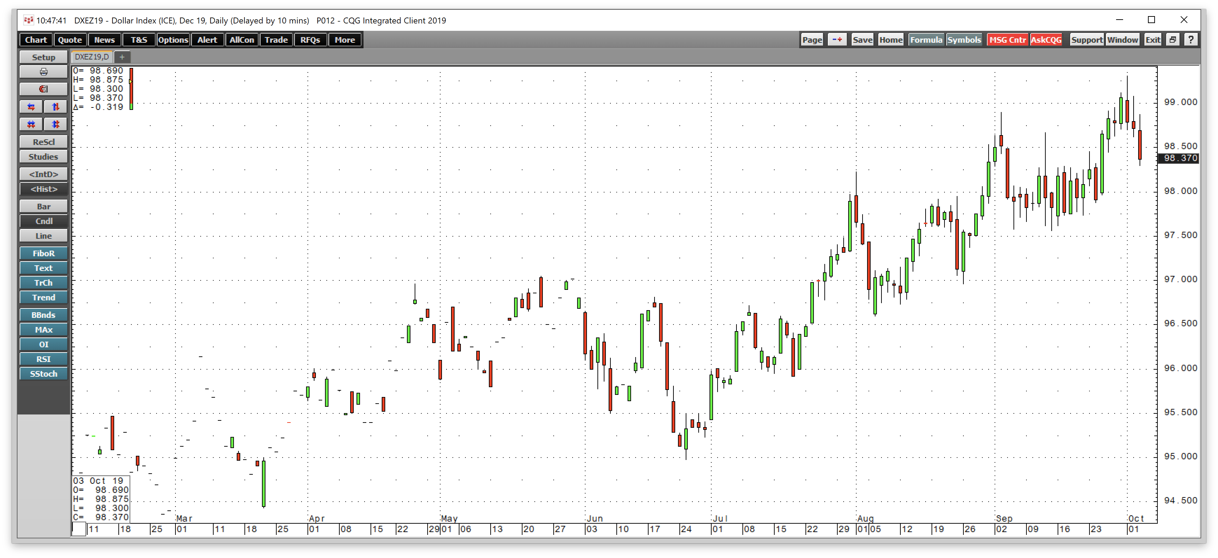The height and width of the screenshot is (558, 1218).
Task: Select the vertical compress arrows icon
Action: 55,124
